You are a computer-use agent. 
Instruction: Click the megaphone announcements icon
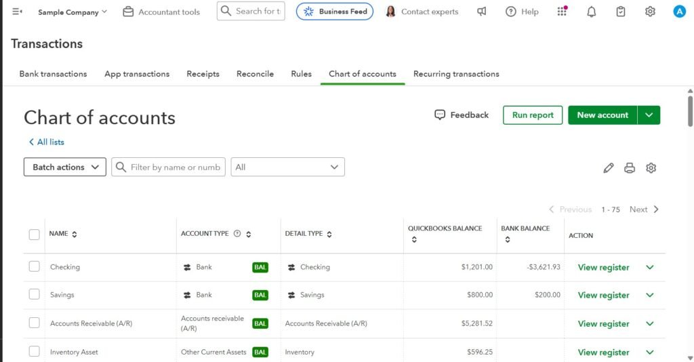(x=481, y=12)
